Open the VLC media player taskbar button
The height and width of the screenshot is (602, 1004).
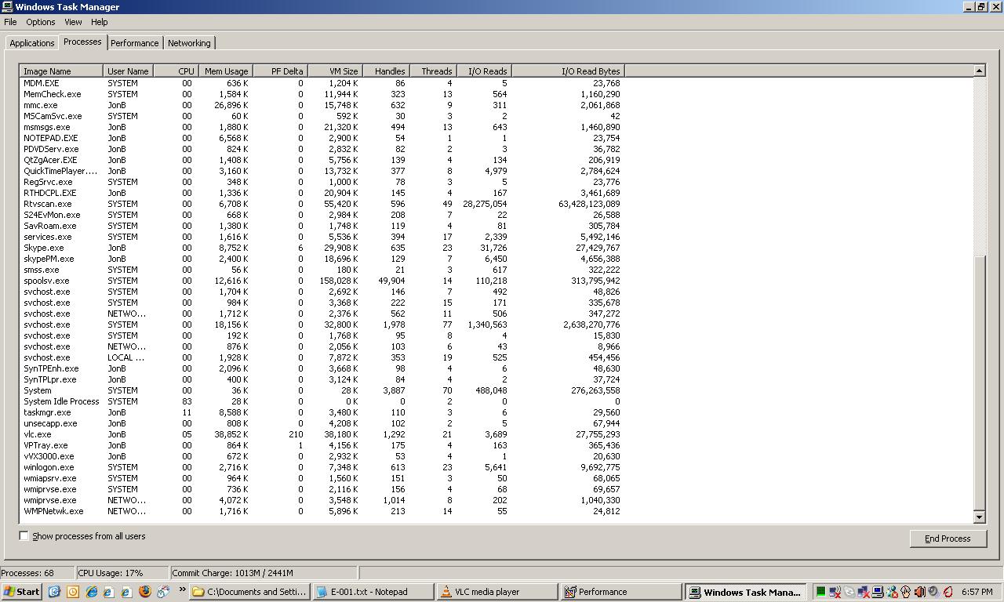497,592
